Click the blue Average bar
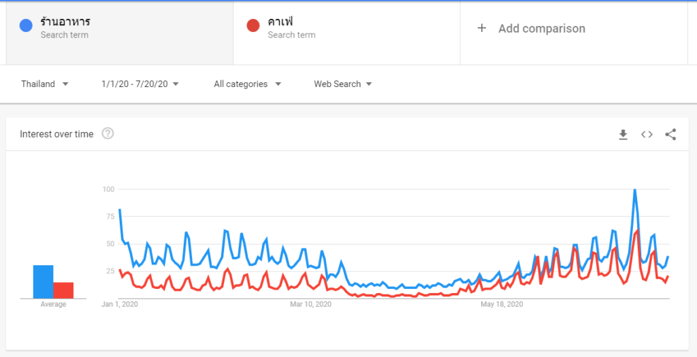The image size is (697, 357). pos(43,282)
